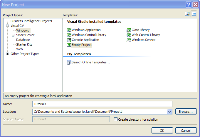Switch templates to small icons view

(x=194, y=14)
